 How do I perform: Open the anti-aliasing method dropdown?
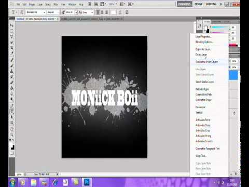[92, 12]
